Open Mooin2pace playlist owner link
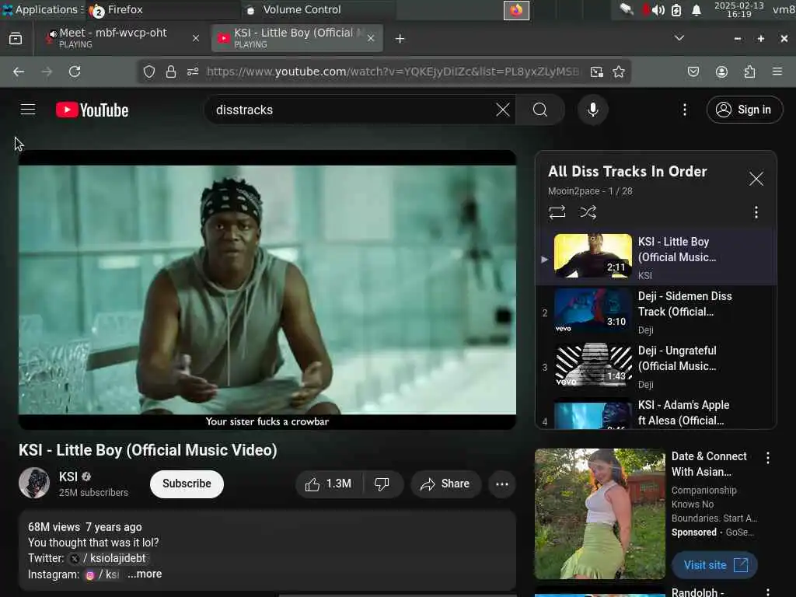The width and height of the screenshot is (796, 597). (x=574, y=191)
